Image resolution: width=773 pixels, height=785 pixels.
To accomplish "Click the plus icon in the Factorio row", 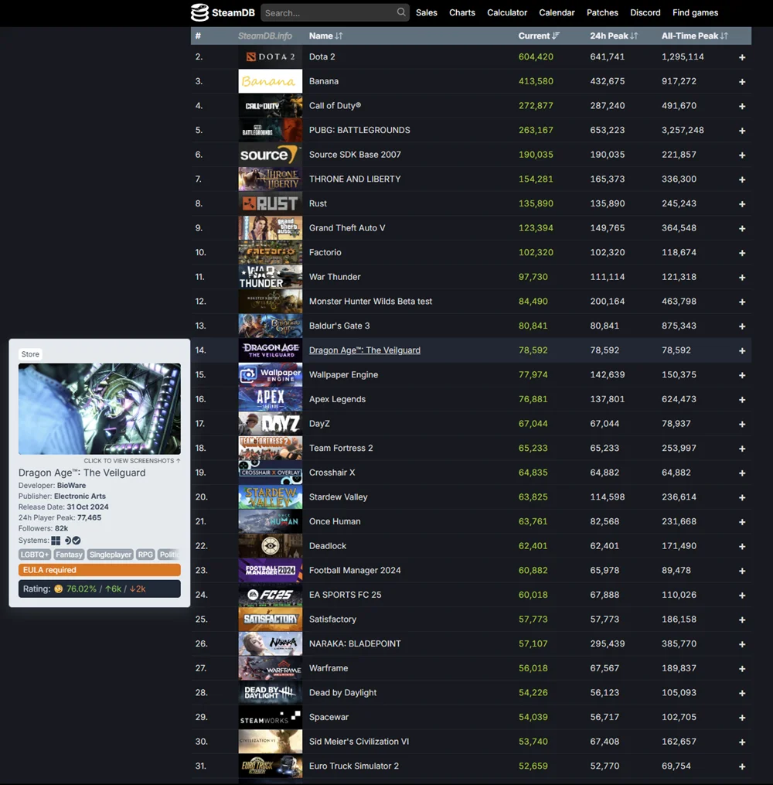I will (x=742, y=253).
